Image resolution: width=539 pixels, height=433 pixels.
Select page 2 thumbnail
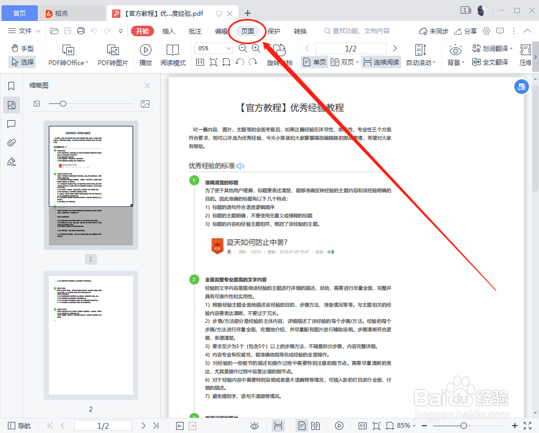tap(91, 335)
